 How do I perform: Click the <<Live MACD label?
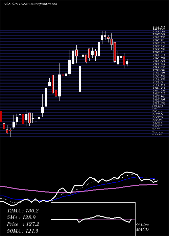[142, 227]
